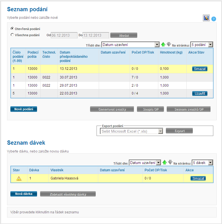This screenshot has height=224, width=222.
Task: Sort submissions ascending with green up arrow
Action: coord(163,44)
